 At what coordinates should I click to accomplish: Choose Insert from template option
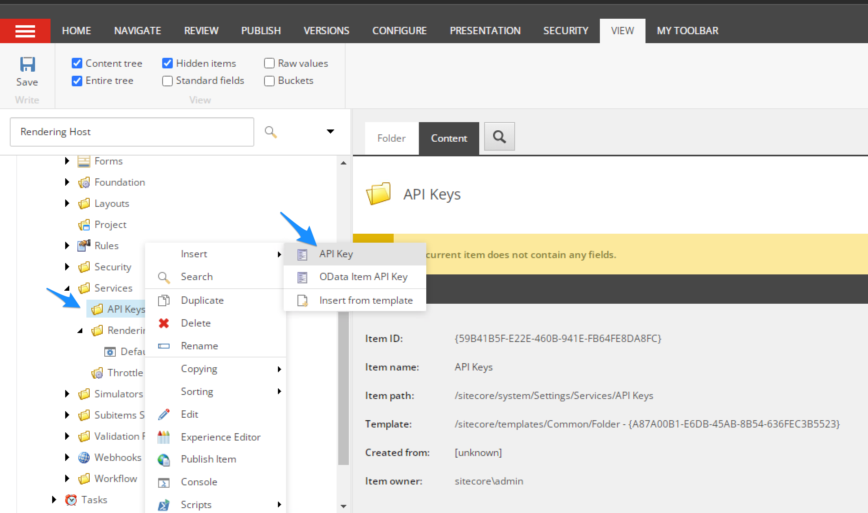coord(355,300)
